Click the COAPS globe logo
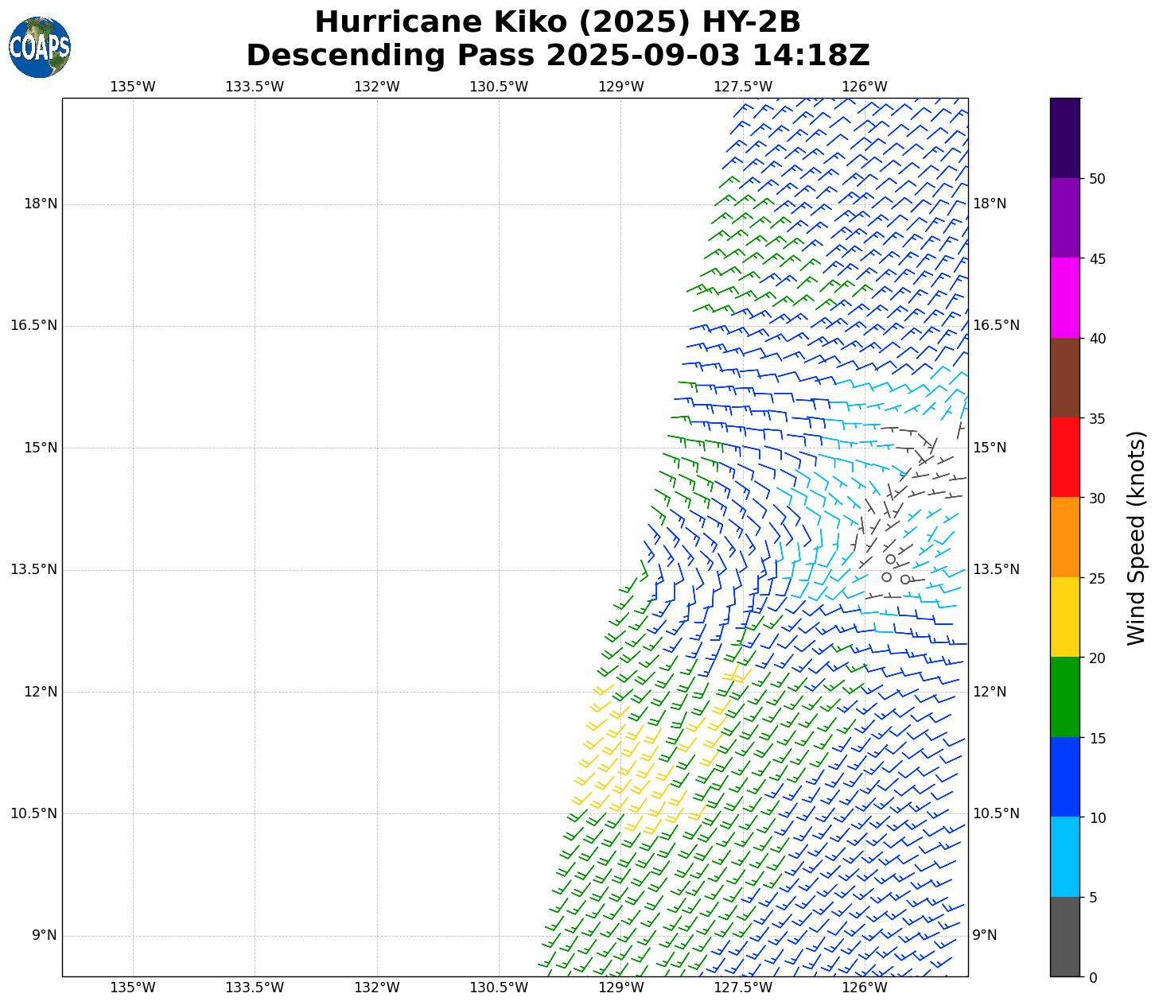Screen dimensions: 1159x1005 (x=40, y=48)
